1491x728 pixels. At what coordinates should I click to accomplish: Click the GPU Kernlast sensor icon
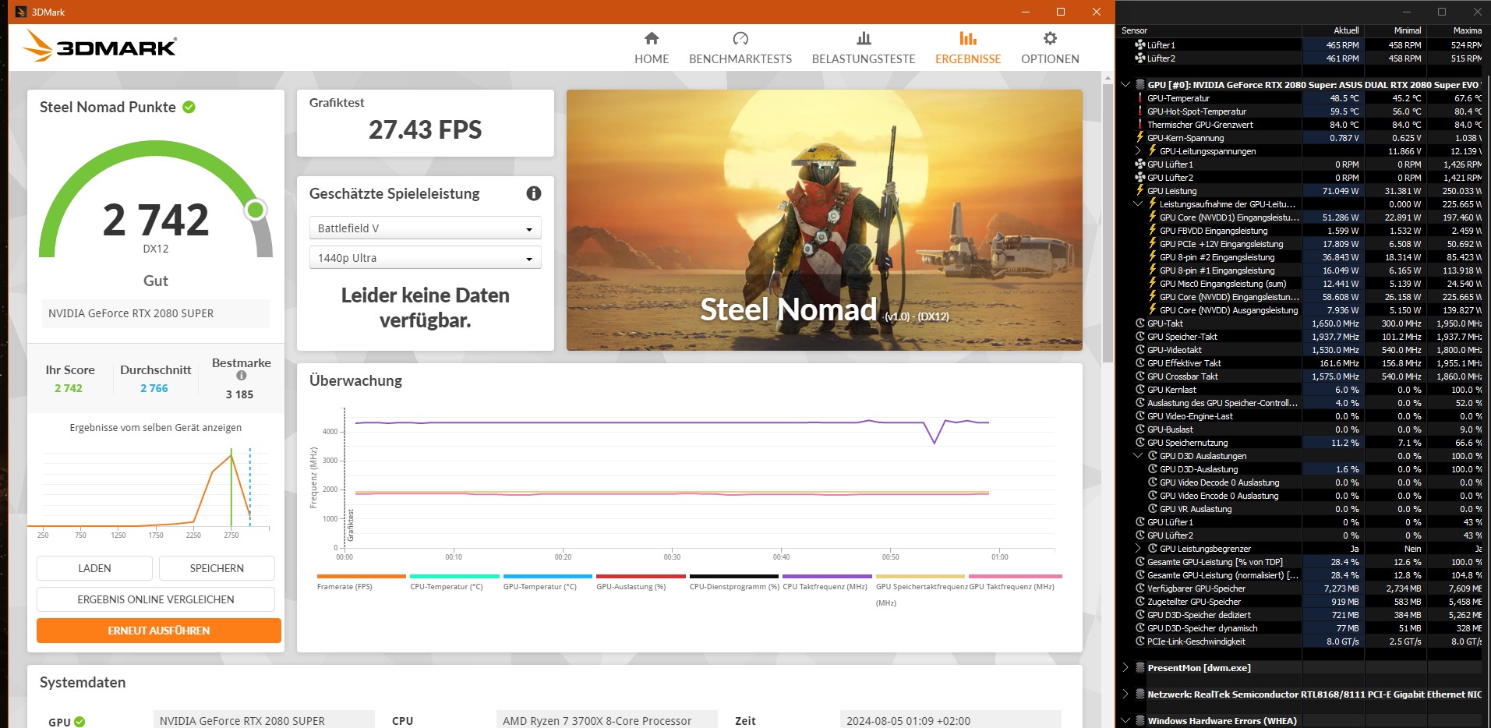click(1139, 390)
